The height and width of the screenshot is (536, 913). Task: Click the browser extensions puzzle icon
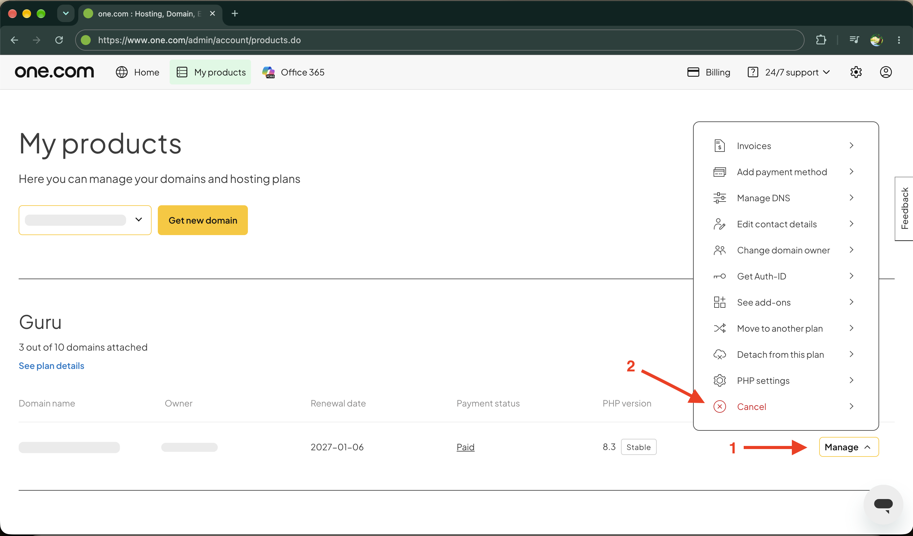821,40
